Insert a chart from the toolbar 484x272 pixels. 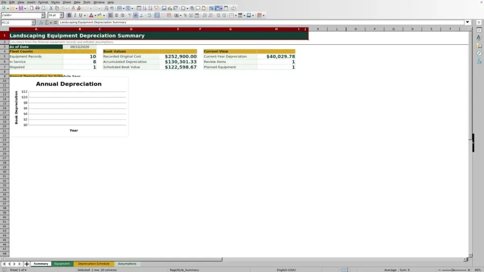(170, 8)
